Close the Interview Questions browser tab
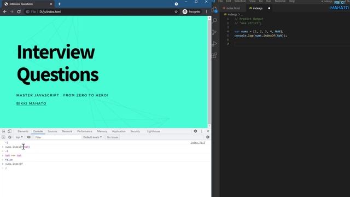The image size is (350, 197). point(51,4)
